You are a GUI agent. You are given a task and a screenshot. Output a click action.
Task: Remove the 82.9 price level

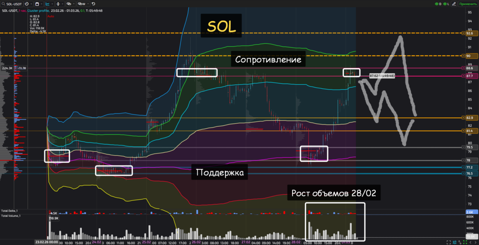point(463,117)
